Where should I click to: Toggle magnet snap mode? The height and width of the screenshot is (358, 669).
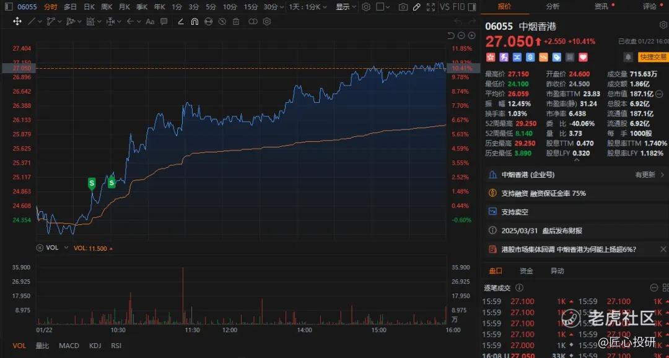(x=195, y=21)
